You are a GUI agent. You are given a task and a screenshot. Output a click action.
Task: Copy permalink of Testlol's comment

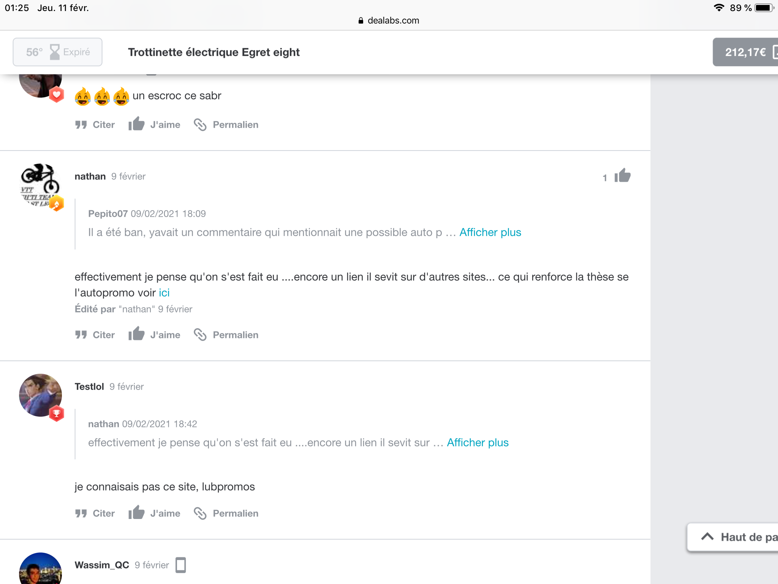(x=226, y=513)
